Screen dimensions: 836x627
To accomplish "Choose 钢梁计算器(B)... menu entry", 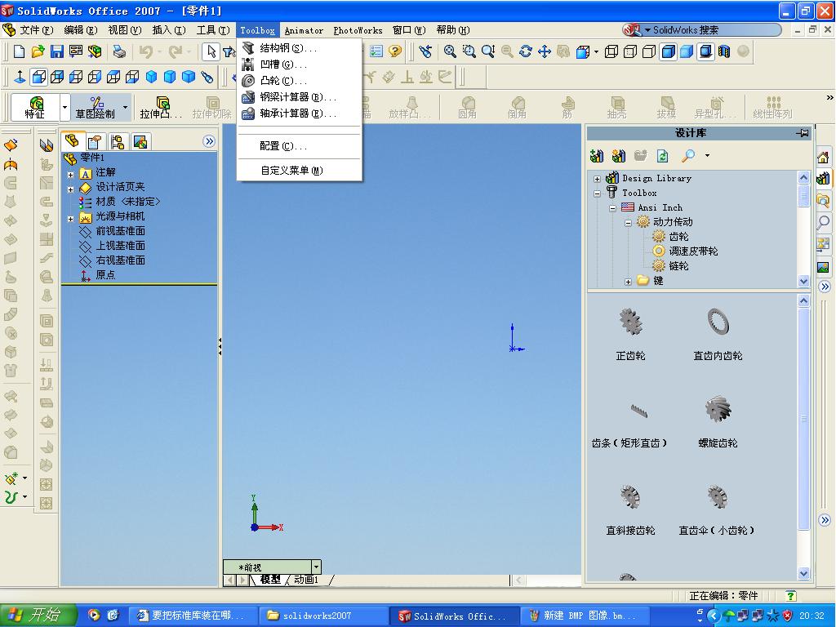I will (x=299, y=97).
